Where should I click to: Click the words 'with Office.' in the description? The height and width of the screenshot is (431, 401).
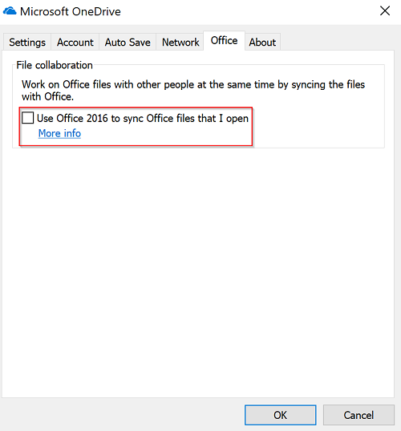click(x=48, y=97)
